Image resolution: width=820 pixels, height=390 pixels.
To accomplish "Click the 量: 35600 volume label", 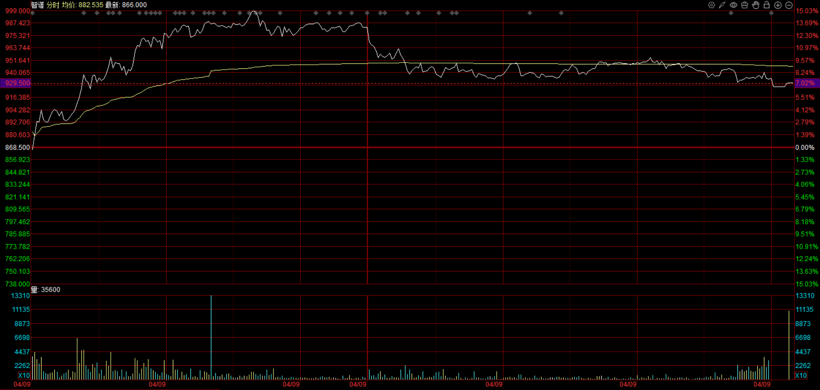I will click(45, 290).
